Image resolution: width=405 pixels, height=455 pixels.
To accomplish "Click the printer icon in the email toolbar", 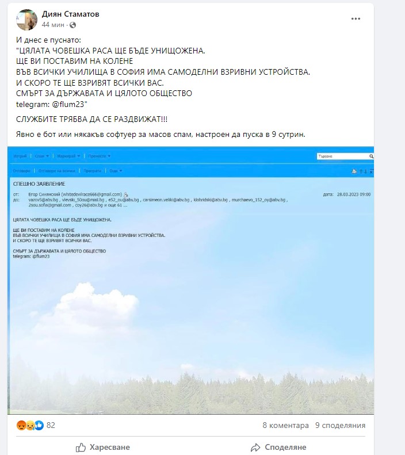I will pos(354,171).
